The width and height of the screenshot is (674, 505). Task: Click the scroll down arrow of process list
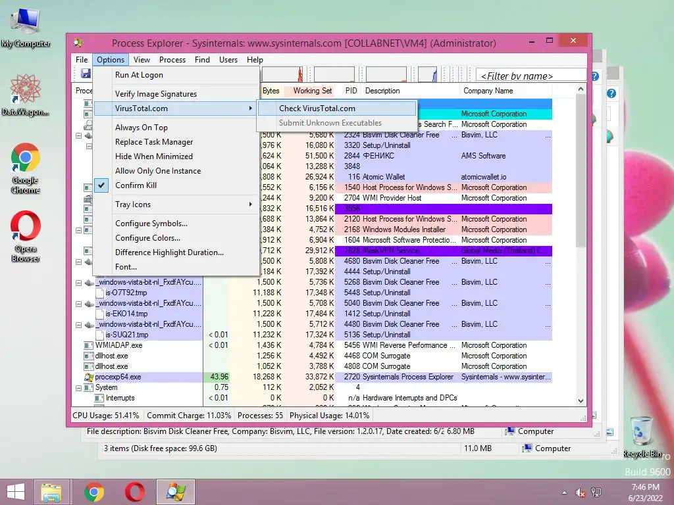click(x=581, y=401)
